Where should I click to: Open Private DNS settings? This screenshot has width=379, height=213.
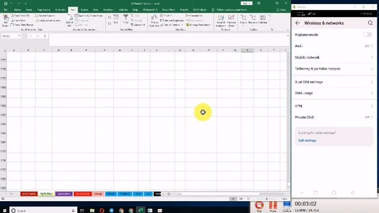click(334, 117)
